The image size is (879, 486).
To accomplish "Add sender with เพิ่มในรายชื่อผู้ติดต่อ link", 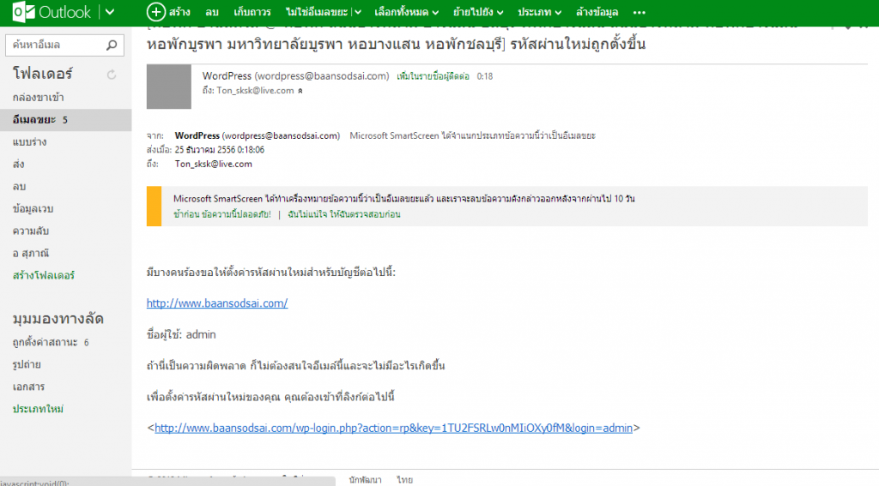I will click(x=433, y=76).
